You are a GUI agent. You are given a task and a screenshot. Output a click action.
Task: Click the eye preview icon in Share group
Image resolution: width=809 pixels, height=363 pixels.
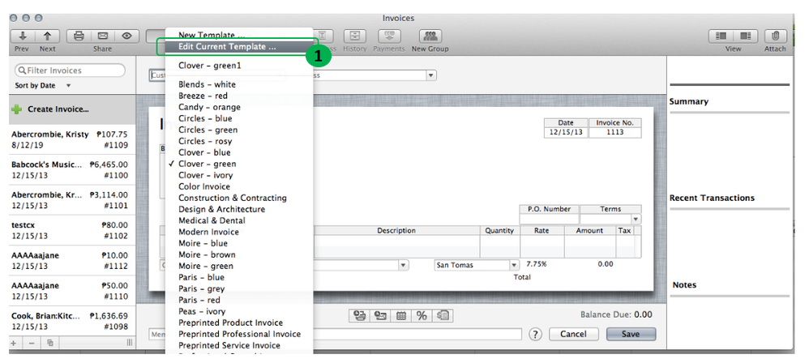(126, 36)
